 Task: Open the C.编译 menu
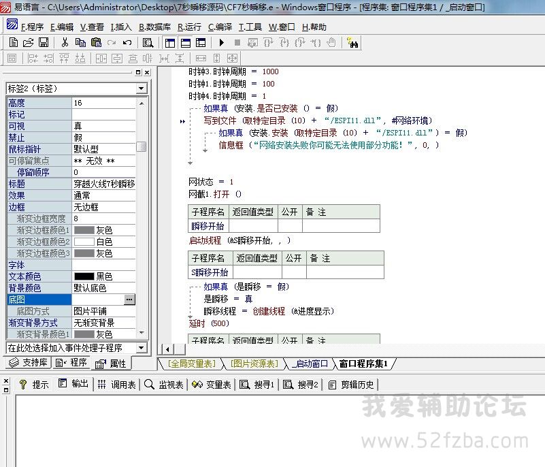point(219,27)
